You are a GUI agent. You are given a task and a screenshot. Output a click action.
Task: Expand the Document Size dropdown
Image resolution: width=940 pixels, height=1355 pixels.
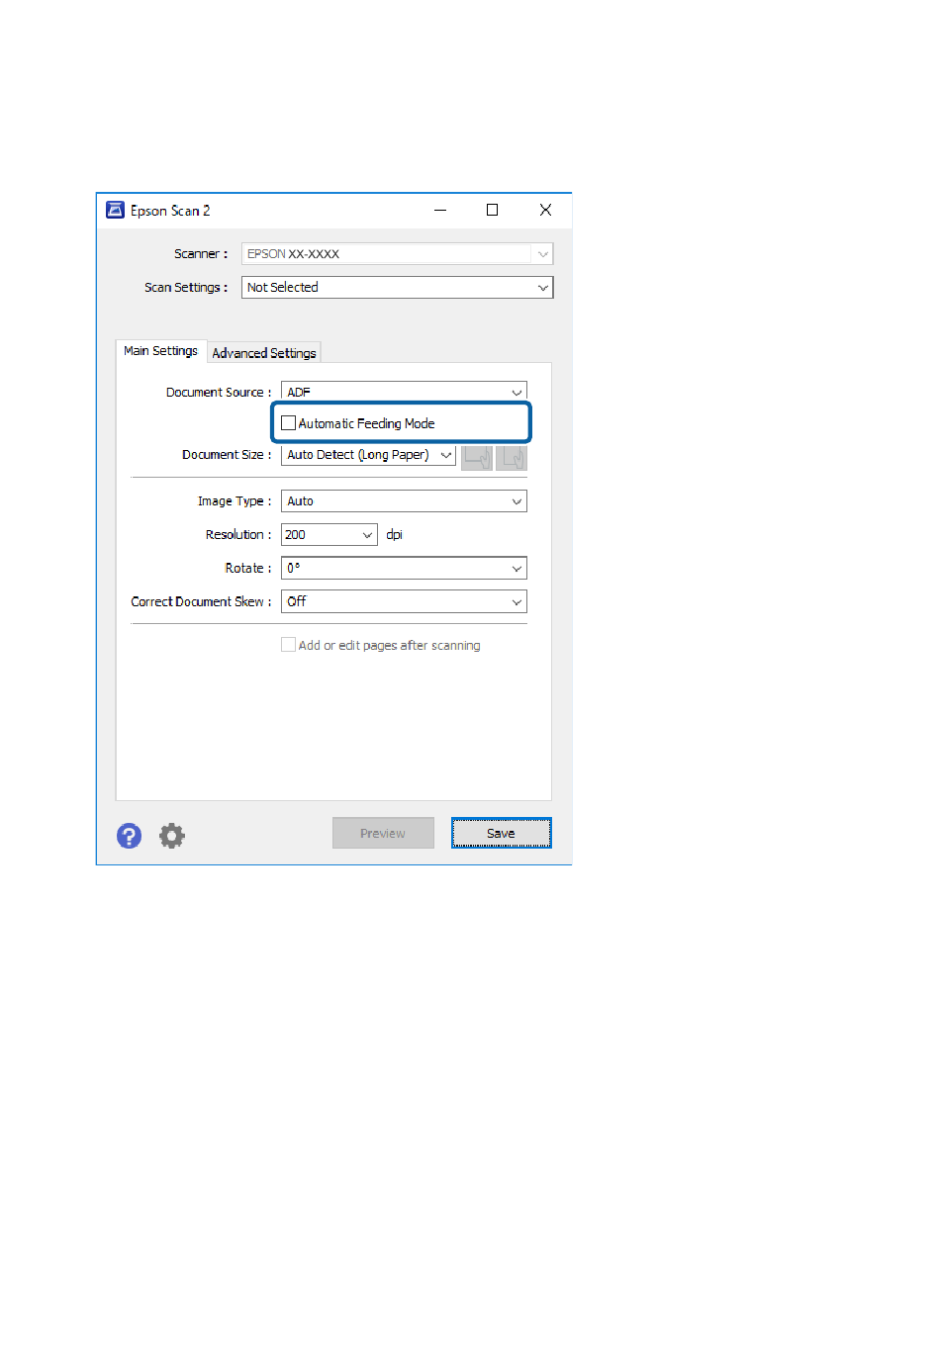click(368, 455)
